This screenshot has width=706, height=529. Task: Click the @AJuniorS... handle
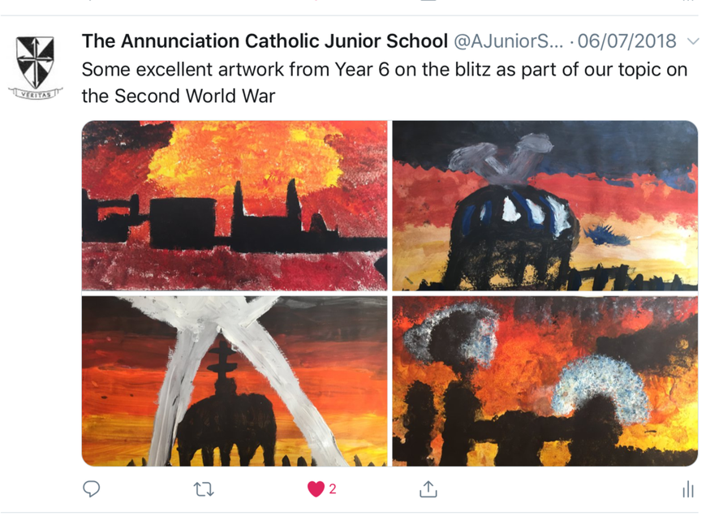coord(508,41)
